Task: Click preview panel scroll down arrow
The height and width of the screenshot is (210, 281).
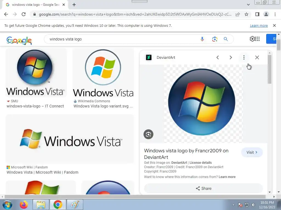Action: pyautogui.click(x=269, y=192)
